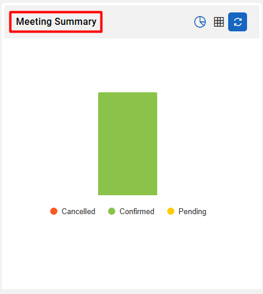Screen dimensions: 263x294
Task: Refresh the Meeting Summary widget
Action: (x=238, y=22)
